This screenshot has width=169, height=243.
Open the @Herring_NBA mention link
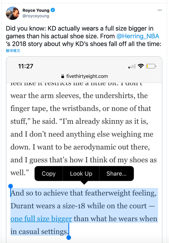click(x=137, y=36)
